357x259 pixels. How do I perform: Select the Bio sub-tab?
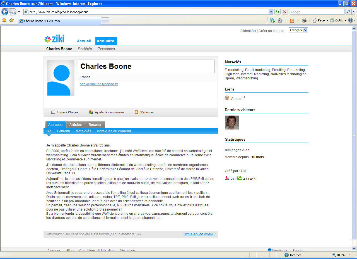point(49,131)
